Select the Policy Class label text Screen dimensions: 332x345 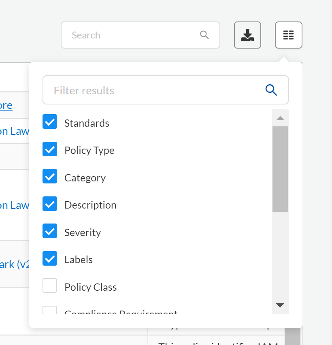click(x=91, y=287)
